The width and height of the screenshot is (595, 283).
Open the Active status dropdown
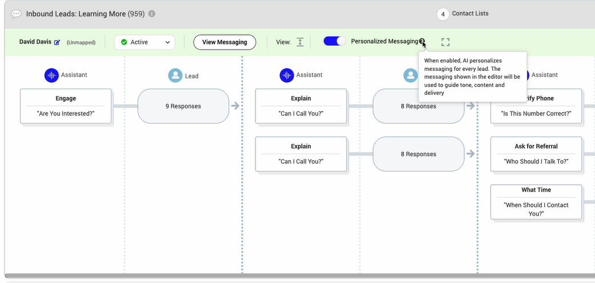pyautogui.click(x=144, y=42)
